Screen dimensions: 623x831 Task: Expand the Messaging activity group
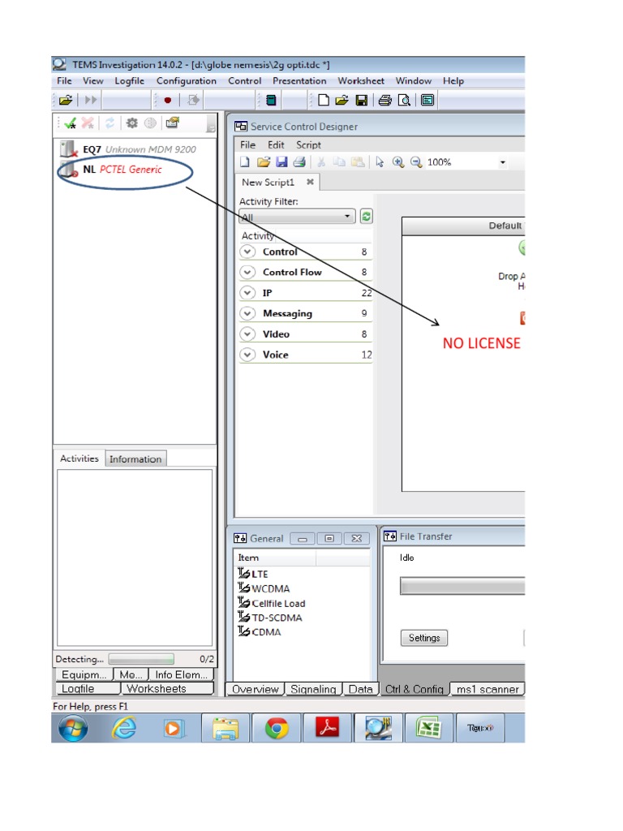tap(247, 313)
